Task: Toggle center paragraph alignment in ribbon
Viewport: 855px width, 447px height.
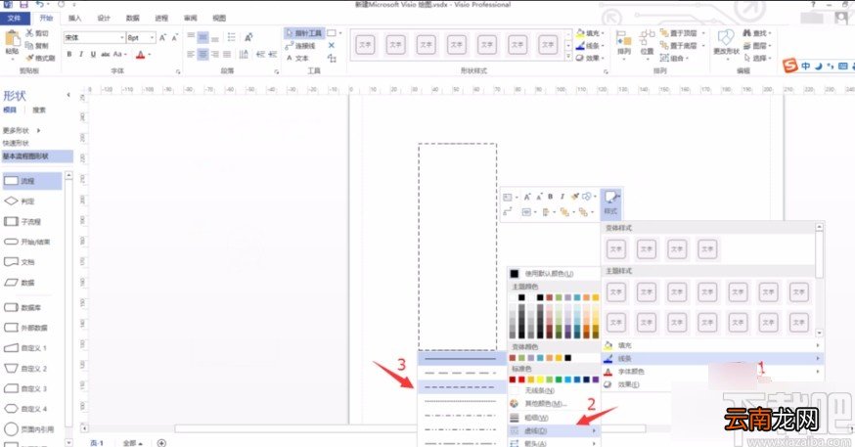Action: (202, 55)
